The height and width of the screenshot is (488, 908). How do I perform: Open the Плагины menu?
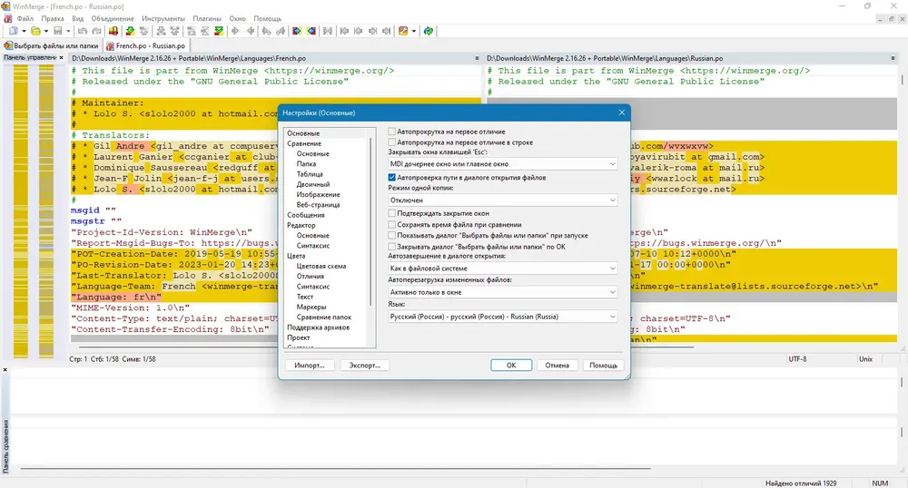click(x=207, y=18)
